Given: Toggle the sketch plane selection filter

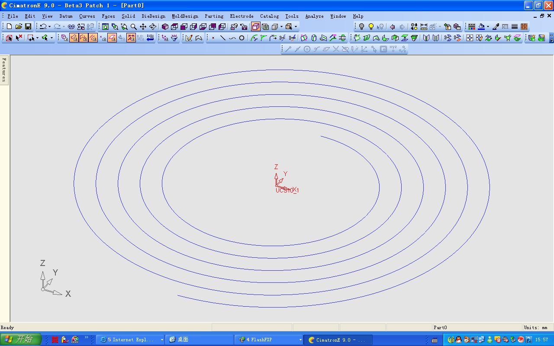Looking at the screenshot, I should coord(112,38).
